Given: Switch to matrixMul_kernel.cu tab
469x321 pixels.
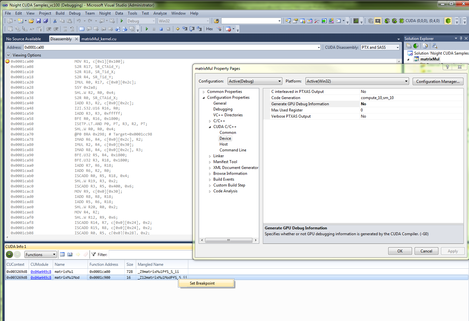Looking at the screenshot, I should pos(99,39).
